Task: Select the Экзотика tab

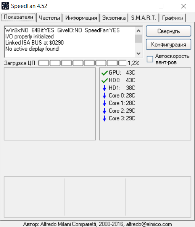Action: [x=114, y=18]
